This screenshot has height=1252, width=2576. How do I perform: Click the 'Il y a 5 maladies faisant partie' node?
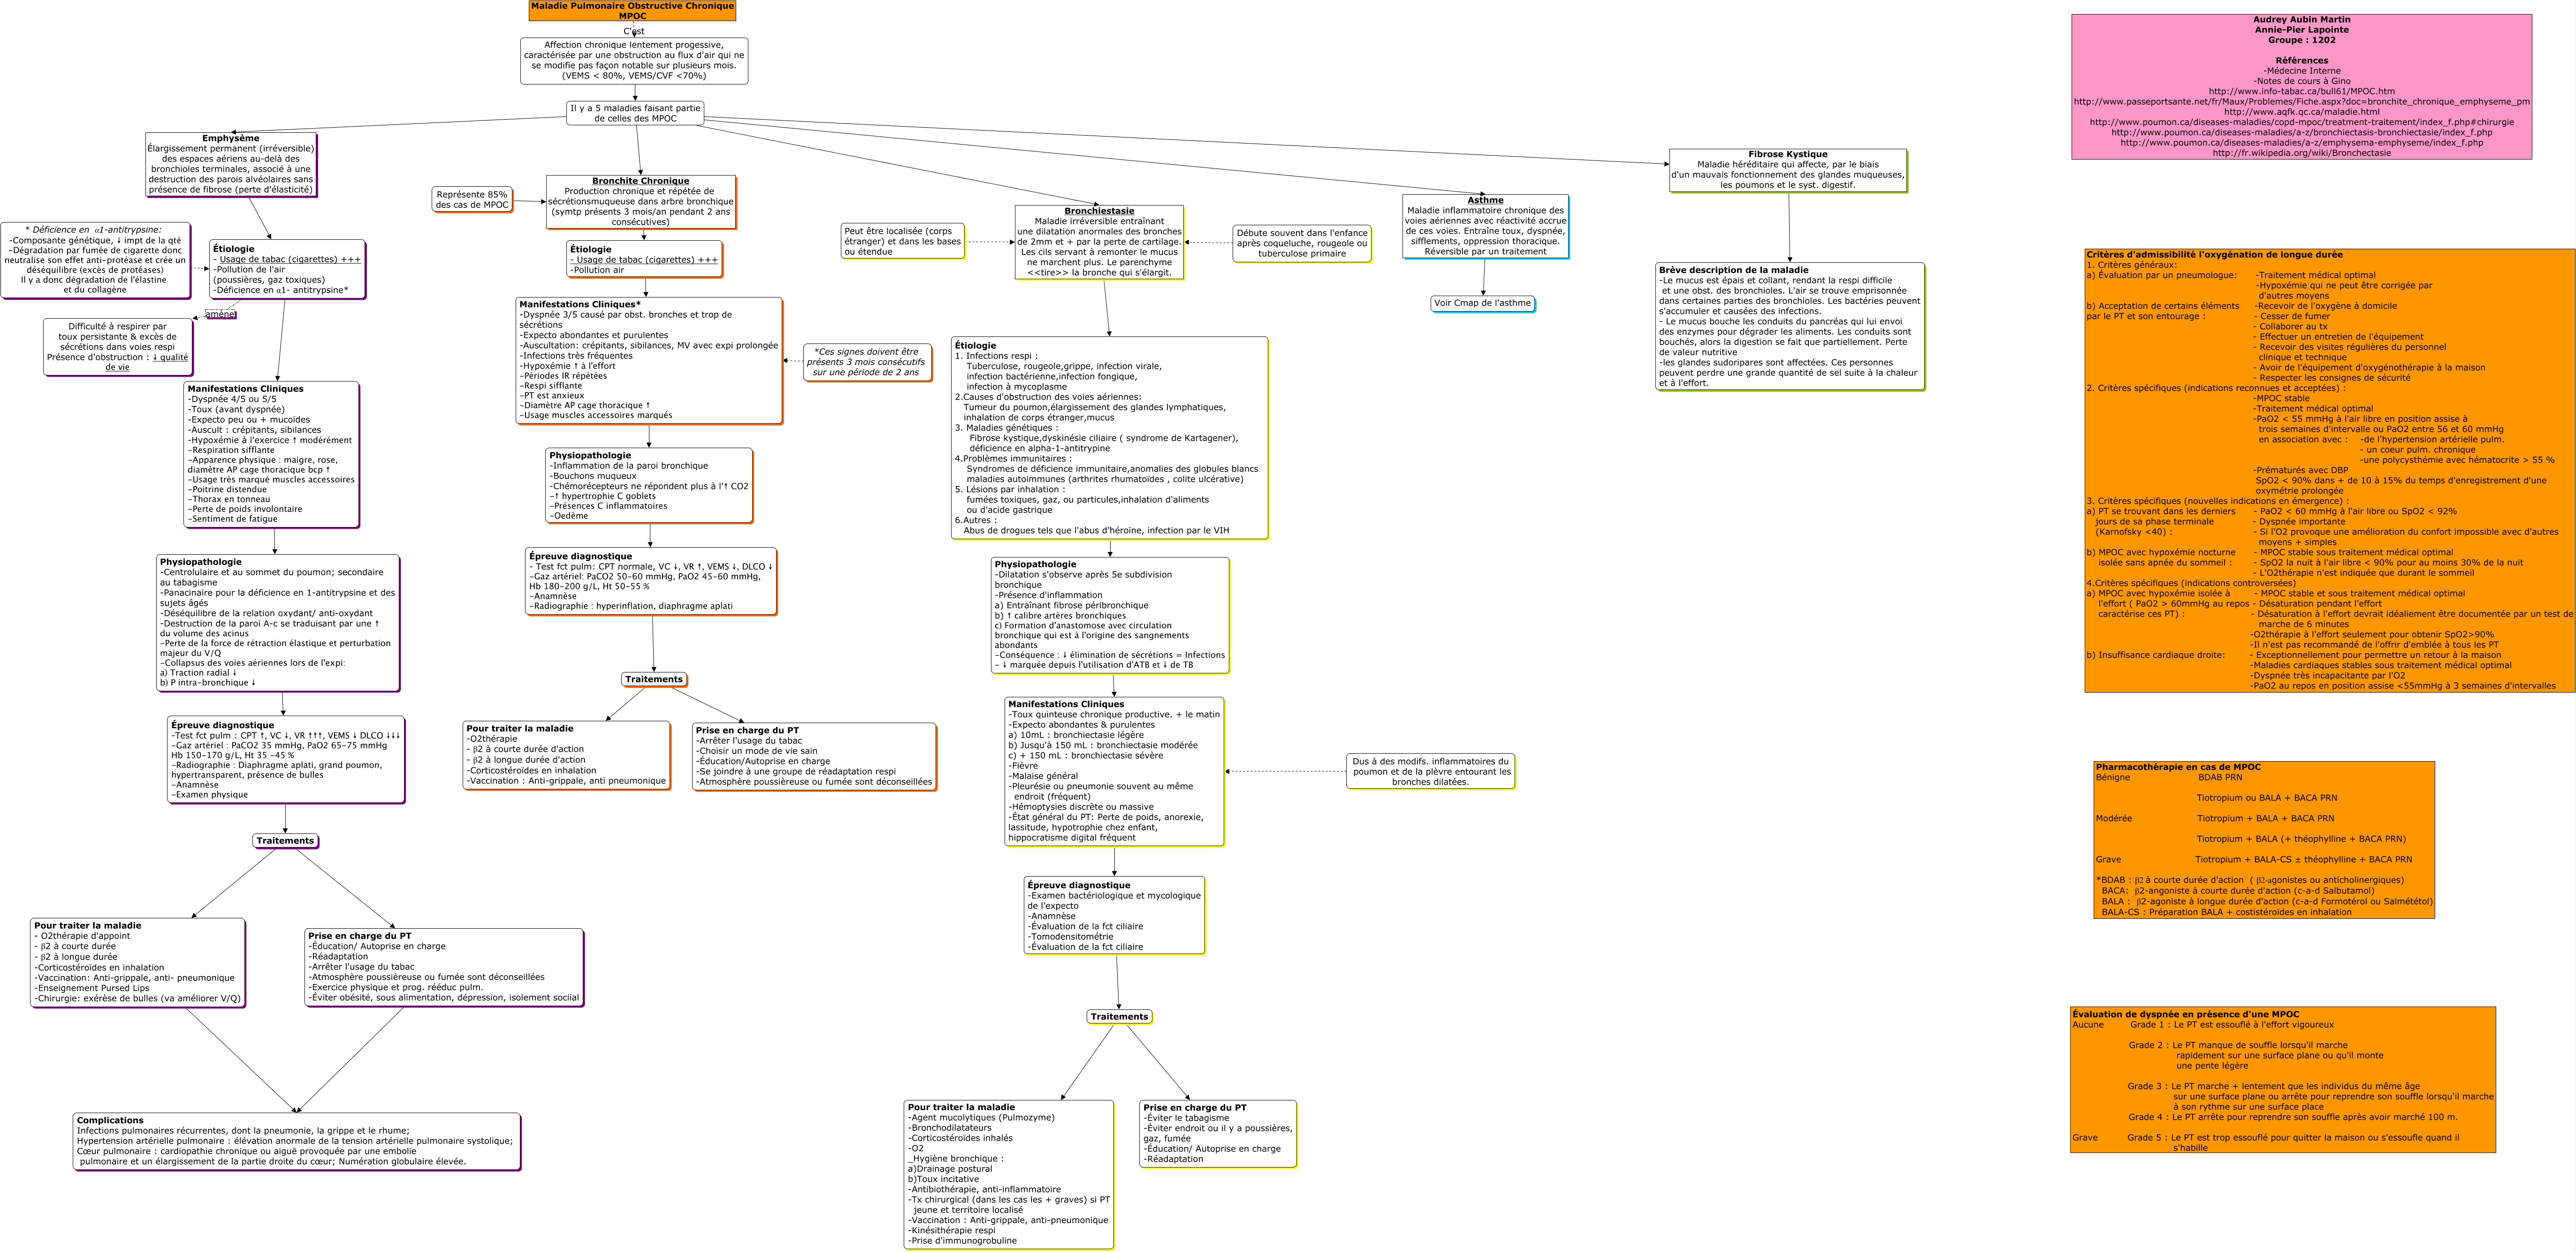coord(635,113)
